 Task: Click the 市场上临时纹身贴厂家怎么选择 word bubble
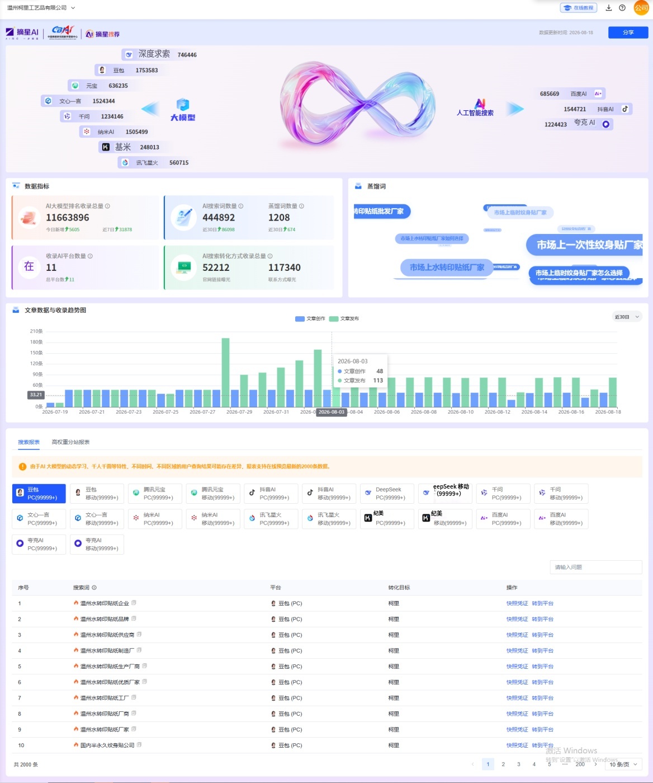pyautogui.click(x=579, y=273)
